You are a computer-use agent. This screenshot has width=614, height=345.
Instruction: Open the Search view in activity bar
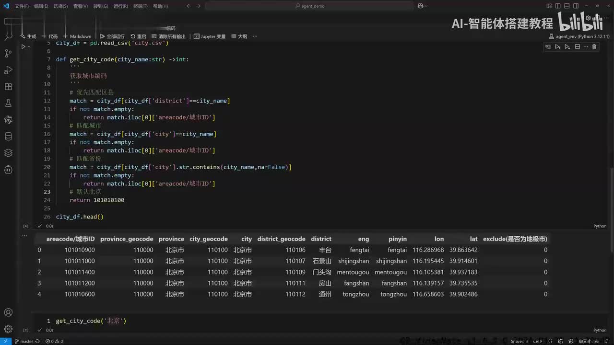pos(8,36)
